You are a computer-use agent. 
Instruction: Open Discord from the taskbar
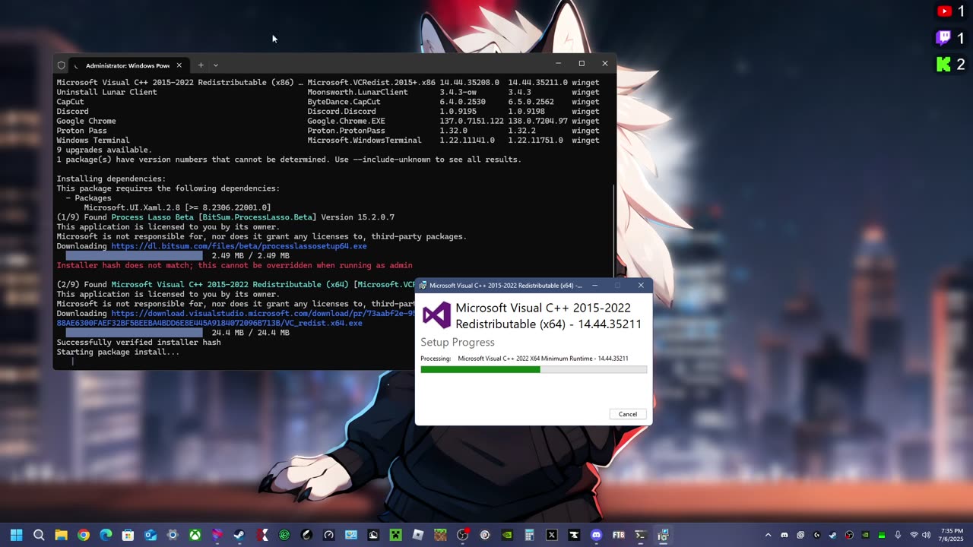coord(597,535)
